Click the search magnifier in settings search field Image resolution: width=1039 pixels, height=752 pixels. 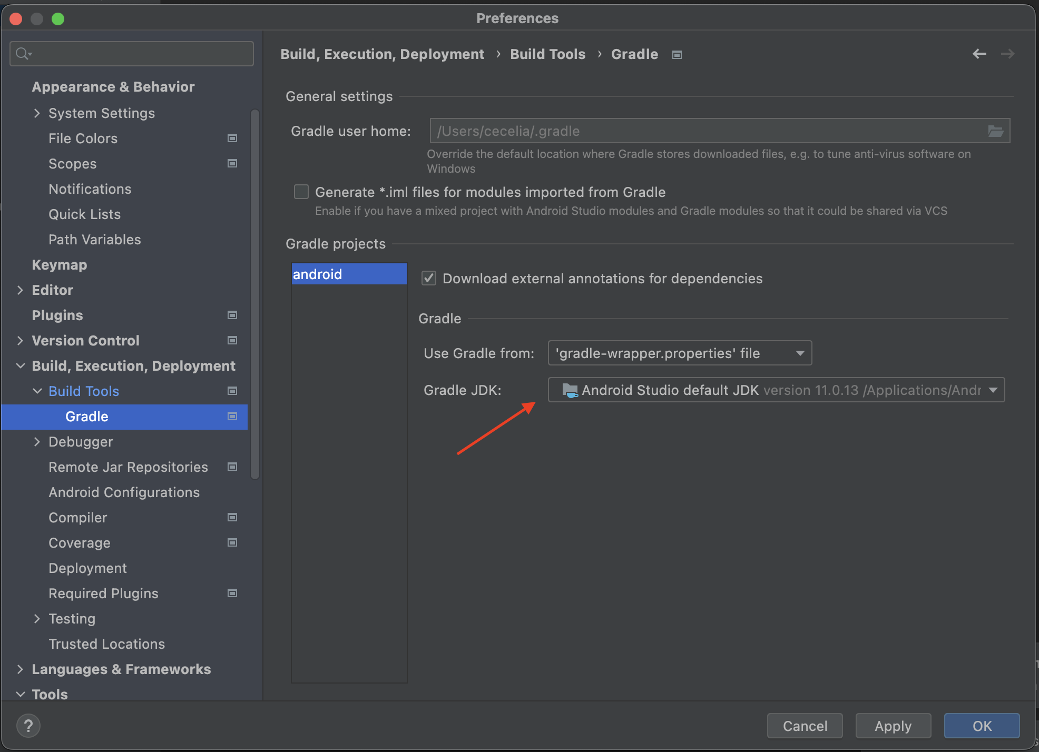coord(21,53)
